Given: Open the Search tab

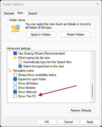Looking at the screenshot, I should pos(33,13).
